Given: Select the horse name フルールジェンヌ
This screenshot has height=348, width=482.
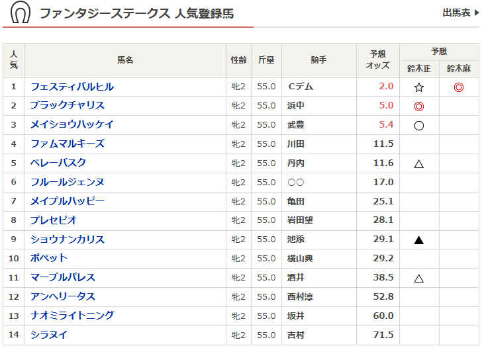Looking at the screenshot, I should point(68,182).
